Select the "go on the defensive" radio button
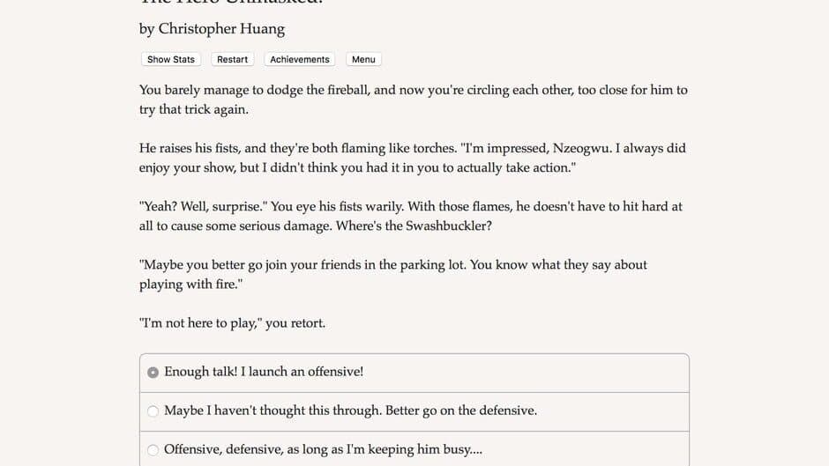The height and width of the screenshot is (466, 829). 153,411
